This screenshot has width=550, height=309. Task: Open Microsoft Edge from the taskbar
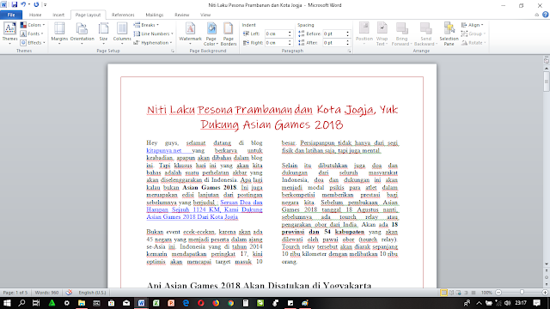[x=186, y=303]
